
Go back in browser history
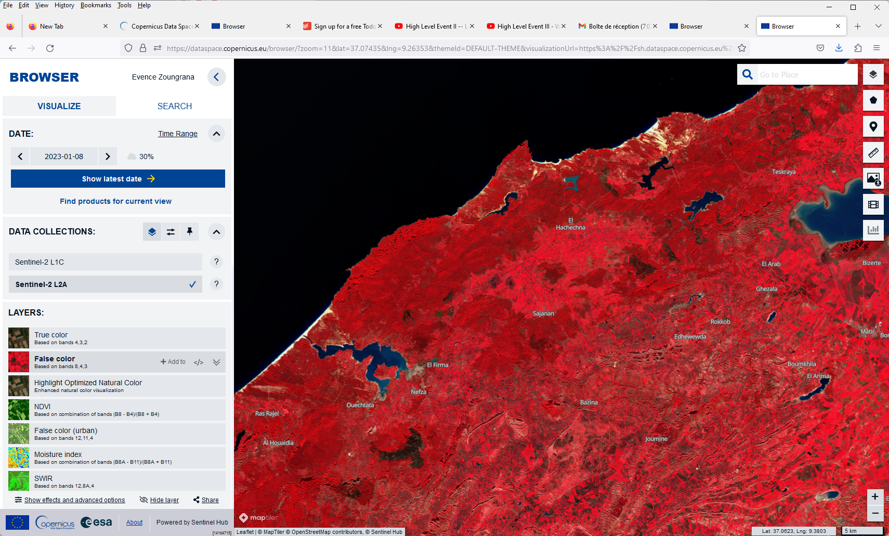coord(12,48)
